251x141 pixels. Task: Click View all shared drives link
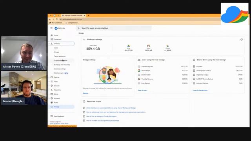(x=200, y=90)
